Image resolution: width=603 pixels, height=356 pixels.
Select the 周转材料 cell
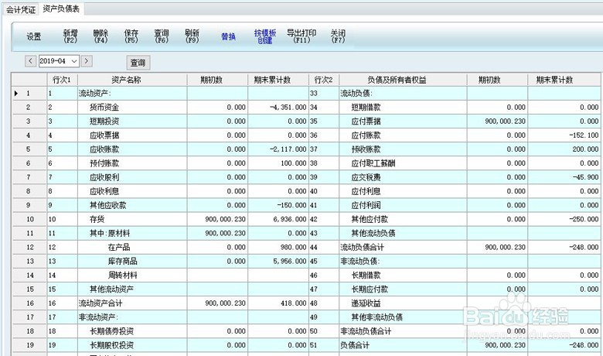(x=132, y=276)
